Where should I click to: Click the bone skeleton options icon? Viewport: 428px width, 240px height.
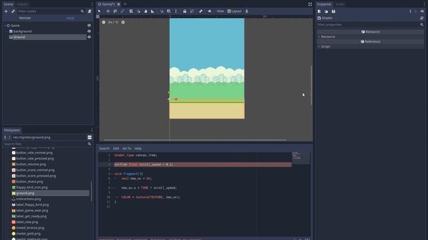point(201,11)
